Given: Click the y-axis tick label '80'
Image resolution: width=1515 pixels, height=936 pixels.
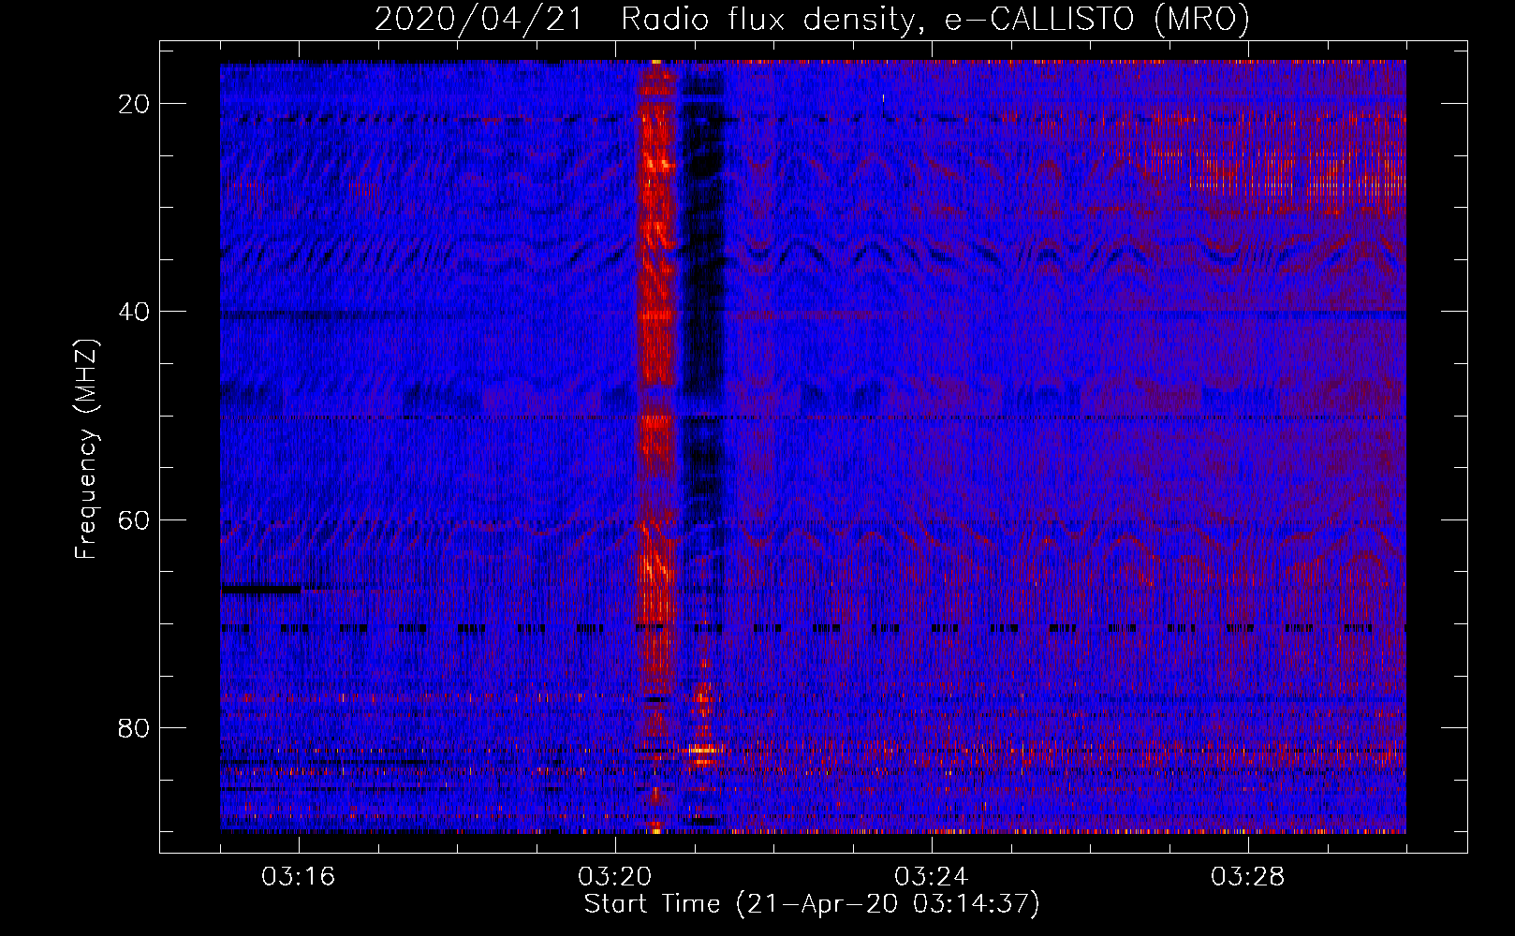Looking at the screenshot, I should tap(134, 728).
